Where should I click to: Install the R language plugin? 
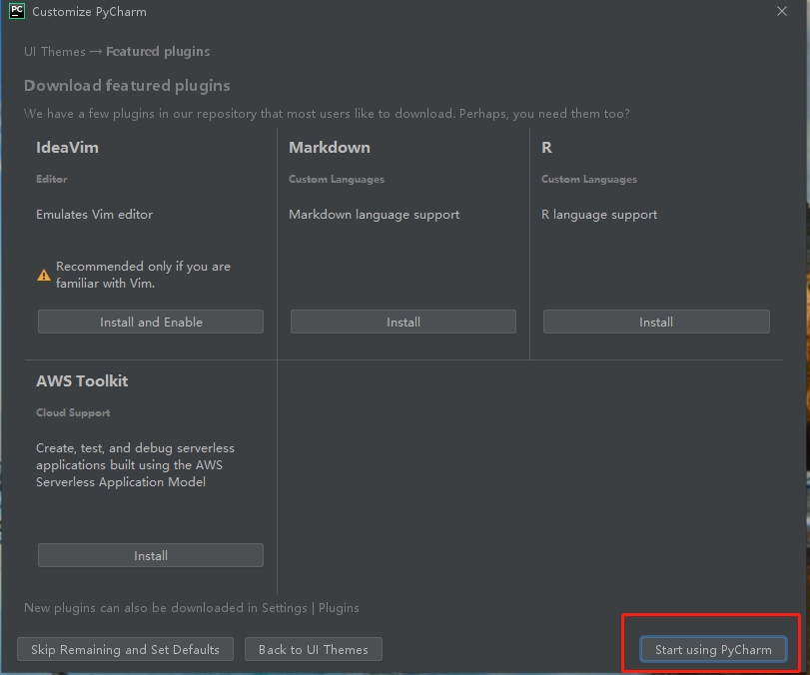tap(656, 322)
